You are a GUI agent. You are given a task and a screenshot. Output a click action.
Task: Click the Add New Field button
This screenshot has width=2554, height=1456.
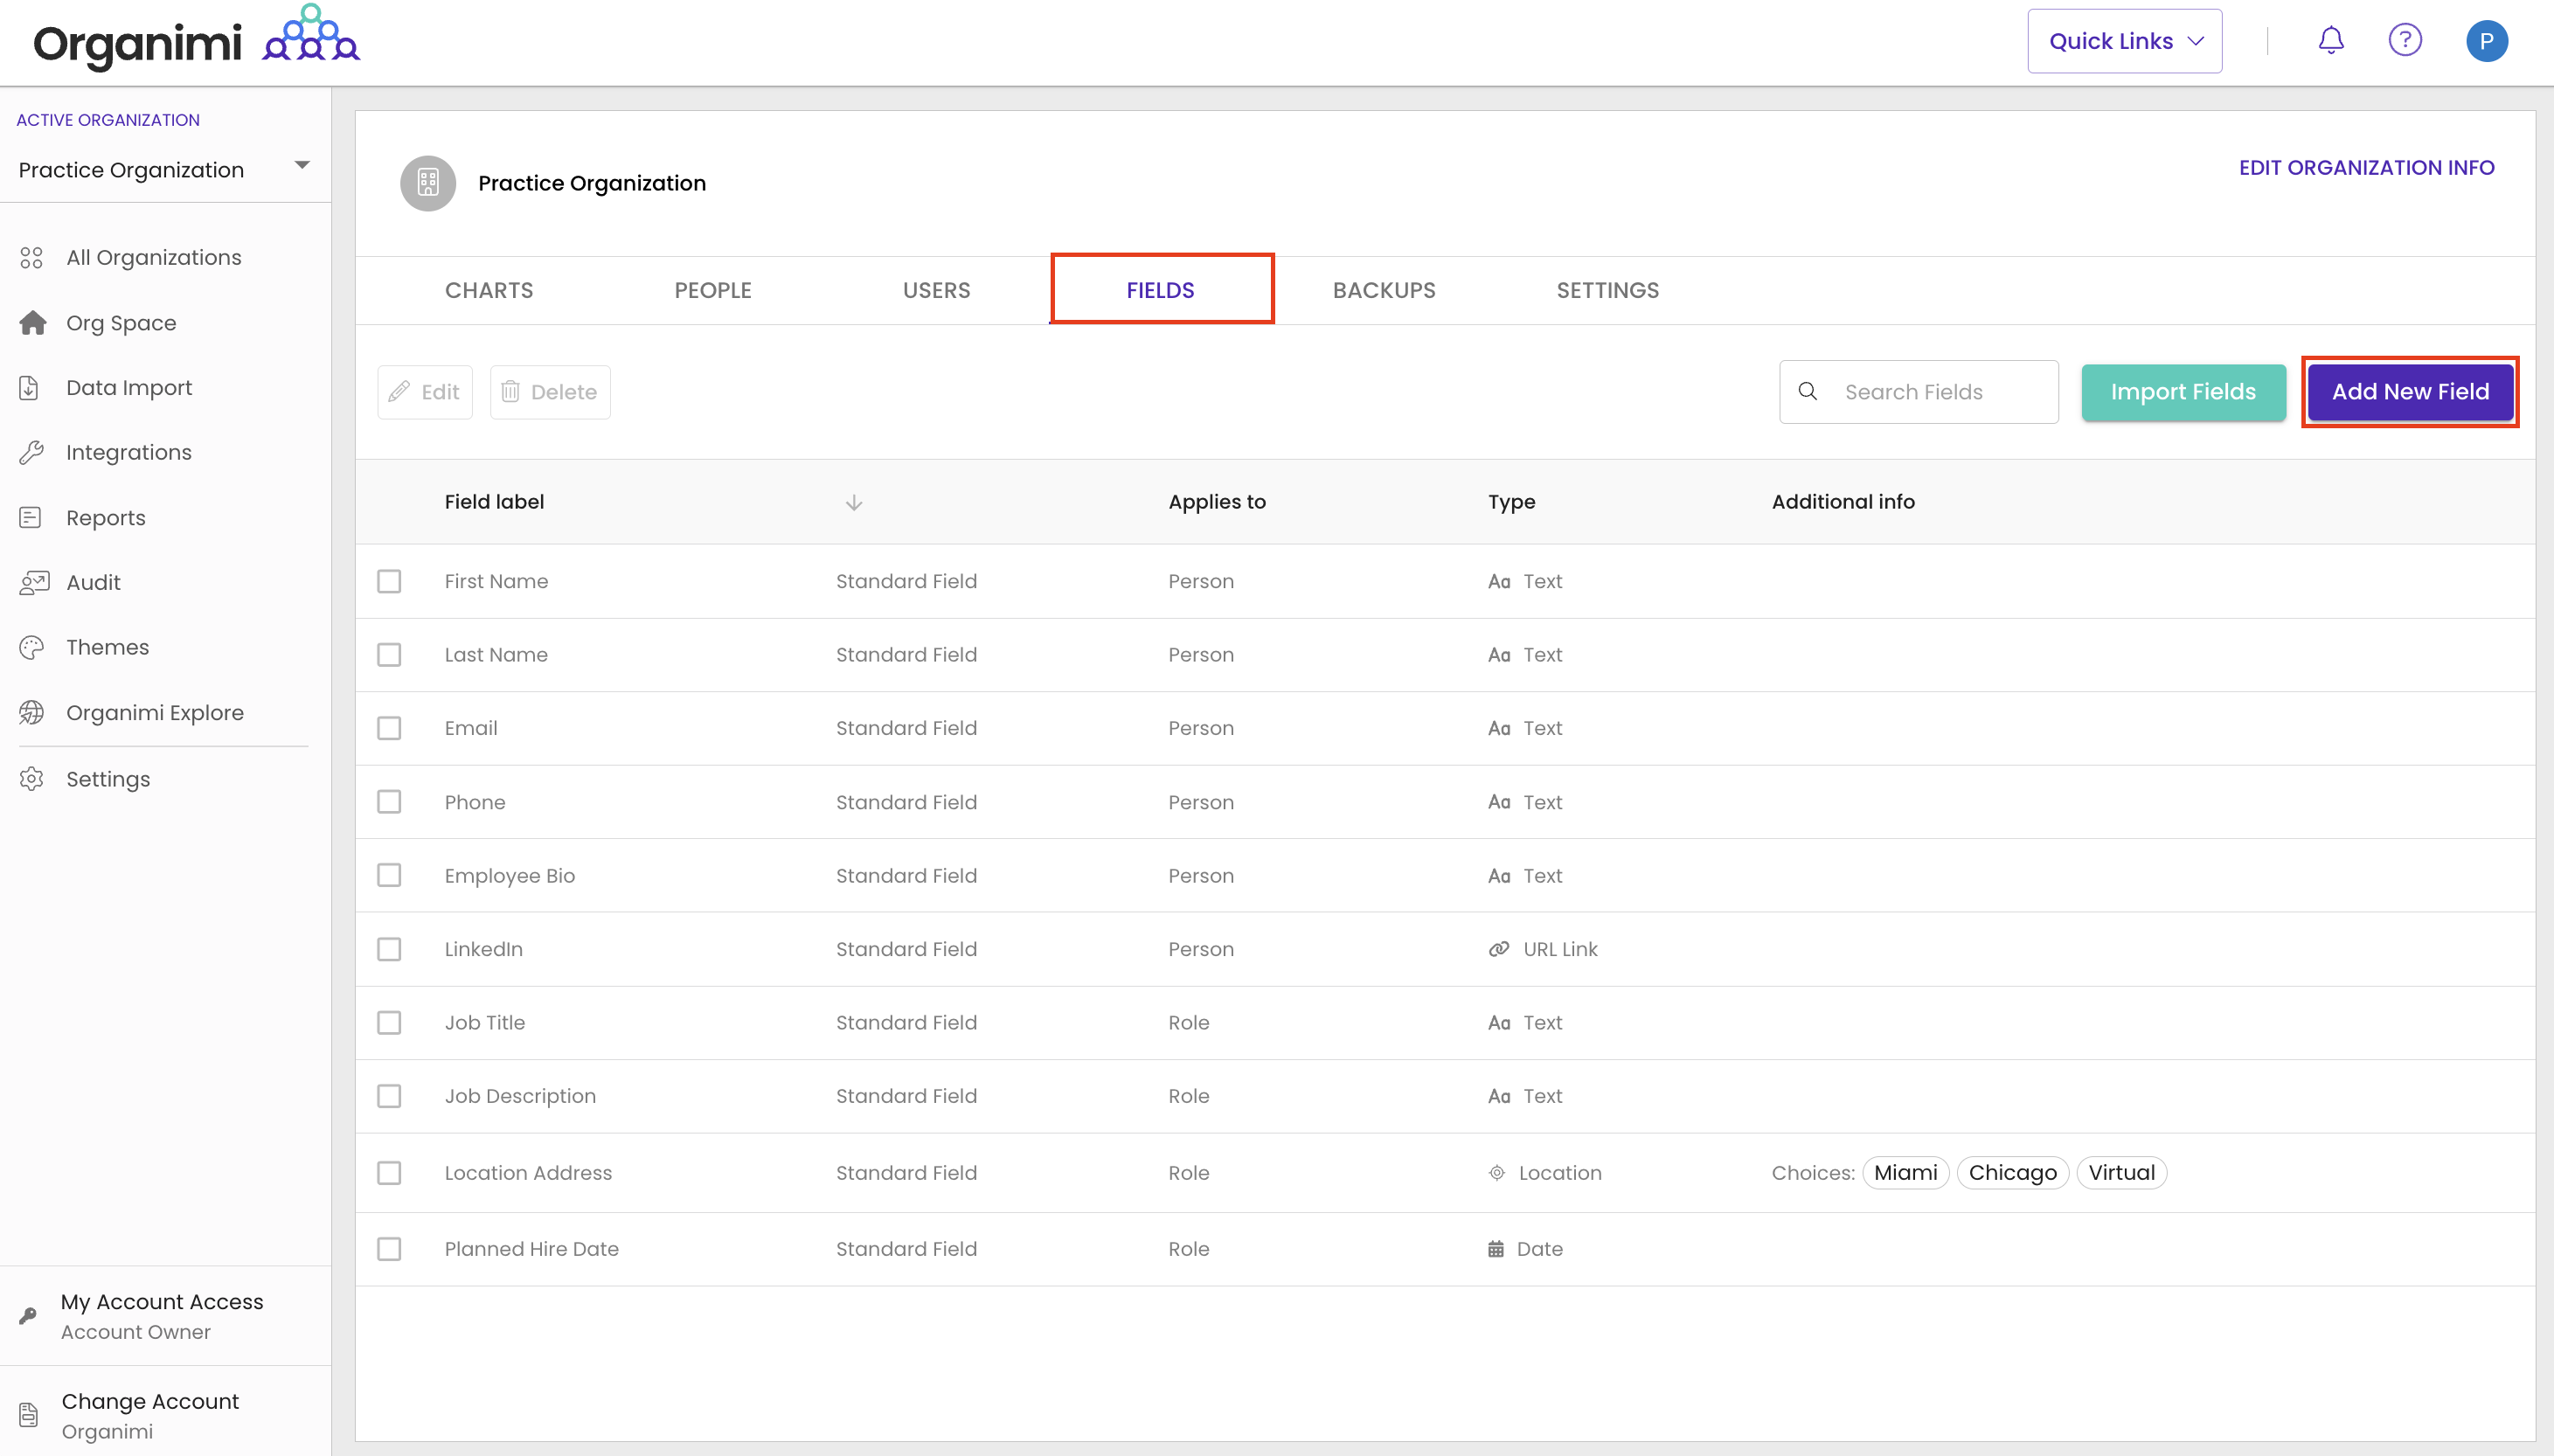pyautogui.click(x=2409, y=392)
